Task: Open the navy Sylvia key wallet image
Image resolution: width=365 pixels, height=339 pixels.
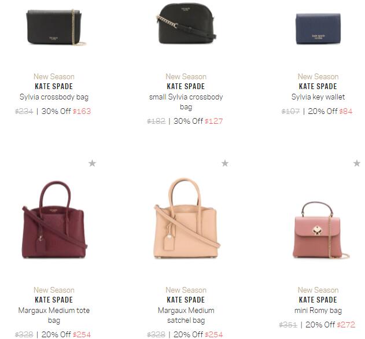Action: (318, 29)
